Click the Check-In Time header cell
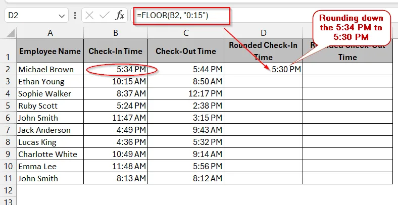Viewport: 398px width, 205px height. [116, 50]
